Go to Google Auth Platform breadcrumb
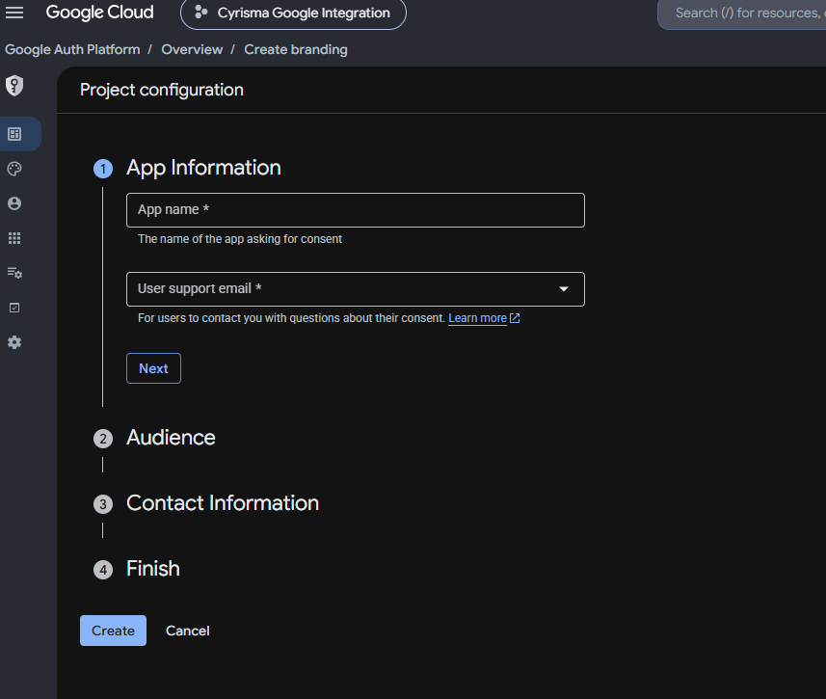 (72, 49)
